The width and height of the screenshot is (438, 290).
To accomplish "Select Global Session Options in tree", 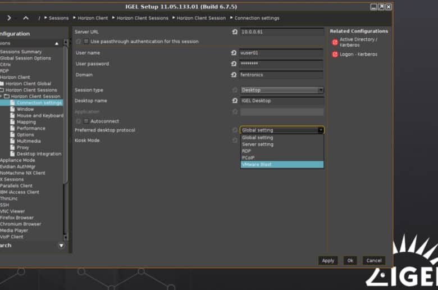I will click(x=25, y=58).
